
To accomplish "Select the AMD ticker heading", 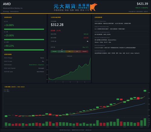I will 7,4.
